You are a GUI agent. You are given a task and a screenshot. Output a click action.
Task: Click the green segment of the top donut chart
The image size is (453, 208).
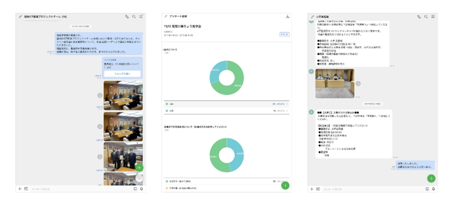tap(237, 86)
